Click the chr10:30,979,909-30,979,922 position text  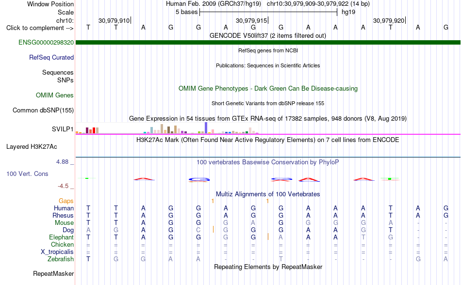pos(308,4)
